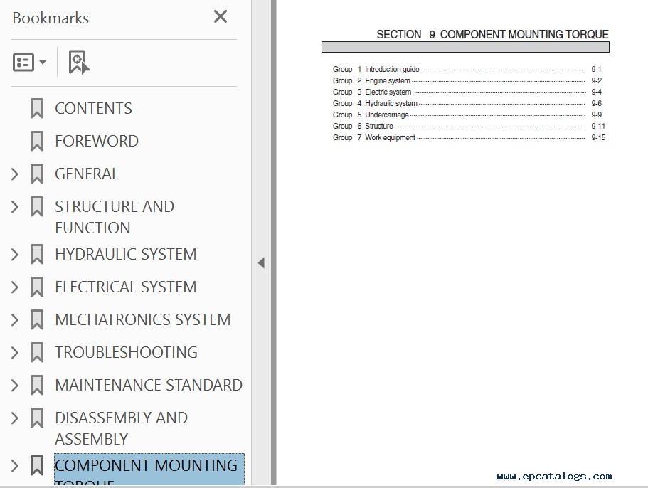This screenshot has width=648, height=488.
Task: Open the bookmark options list menu
Action: [x=29, y=63]
